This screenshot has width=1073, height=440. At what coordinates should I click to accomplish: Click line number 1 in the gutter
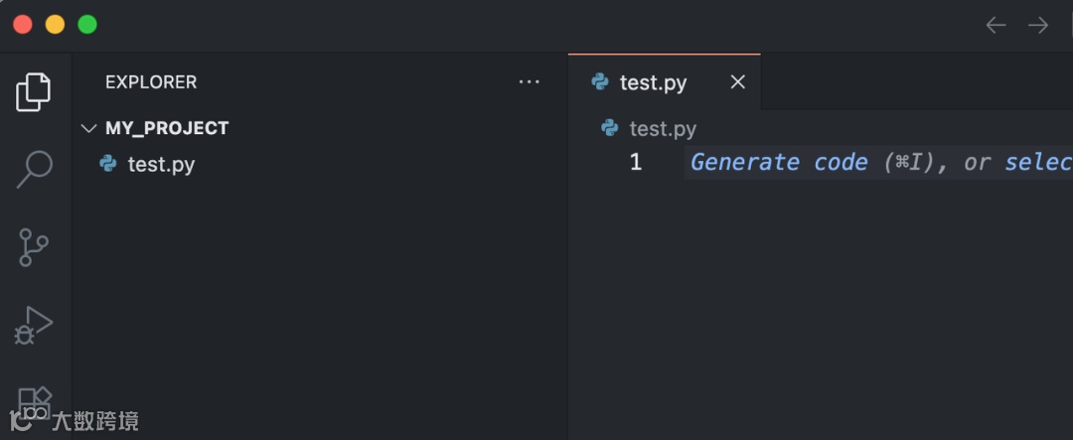(636, 162)
